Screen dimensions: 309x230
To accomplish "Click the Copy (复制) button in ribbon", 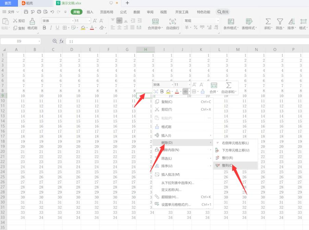I will click(19, 28).
